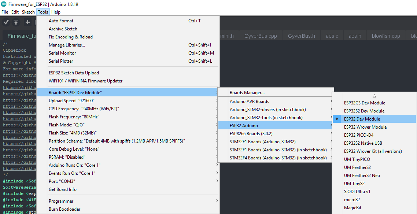417x214 pixels.
Task: Select ESP32 PICO-D4 board
Action: click(x=374, y=135)
